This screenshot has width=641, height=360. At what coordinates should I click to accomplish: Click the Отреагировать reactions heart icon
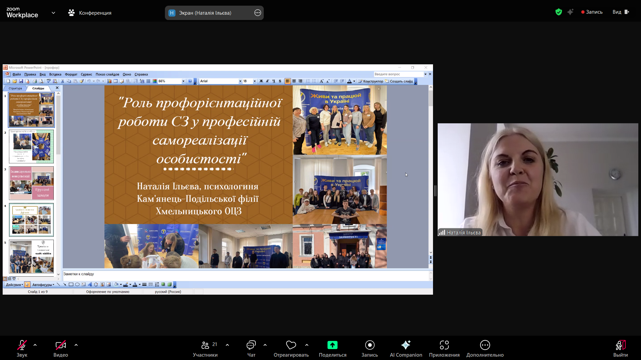[291, 345]
